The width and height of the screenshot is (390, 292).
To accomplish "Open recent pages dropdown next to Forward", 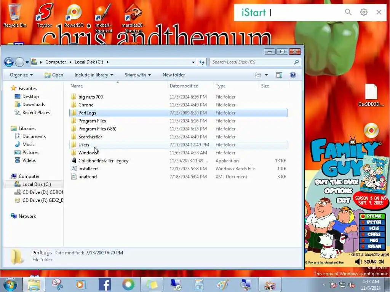I will coord(27,62).
